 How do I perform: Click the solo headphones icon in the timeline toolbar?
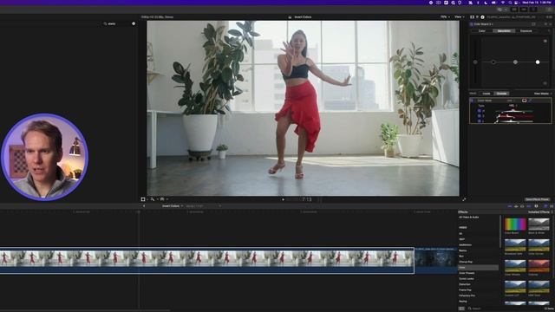tap(522, 206)
